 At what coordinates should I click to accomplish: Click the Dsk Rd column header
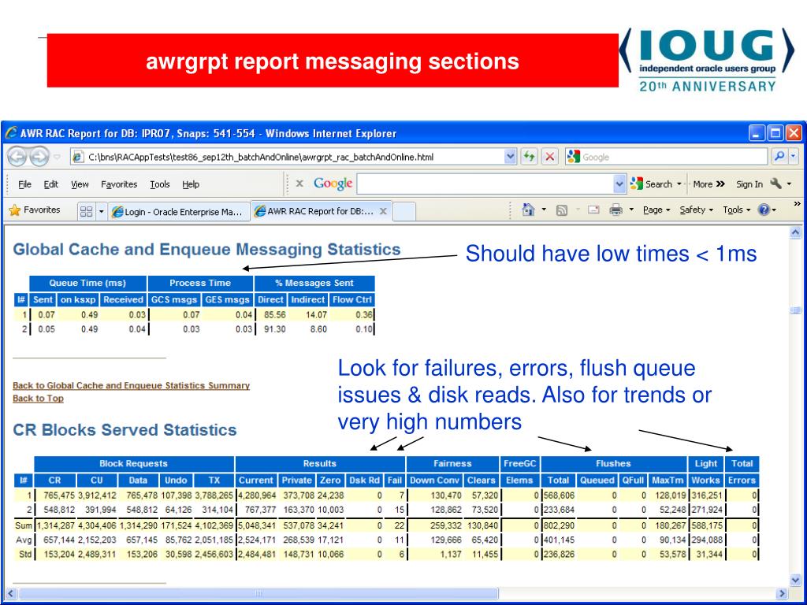(x=364, y=480)
